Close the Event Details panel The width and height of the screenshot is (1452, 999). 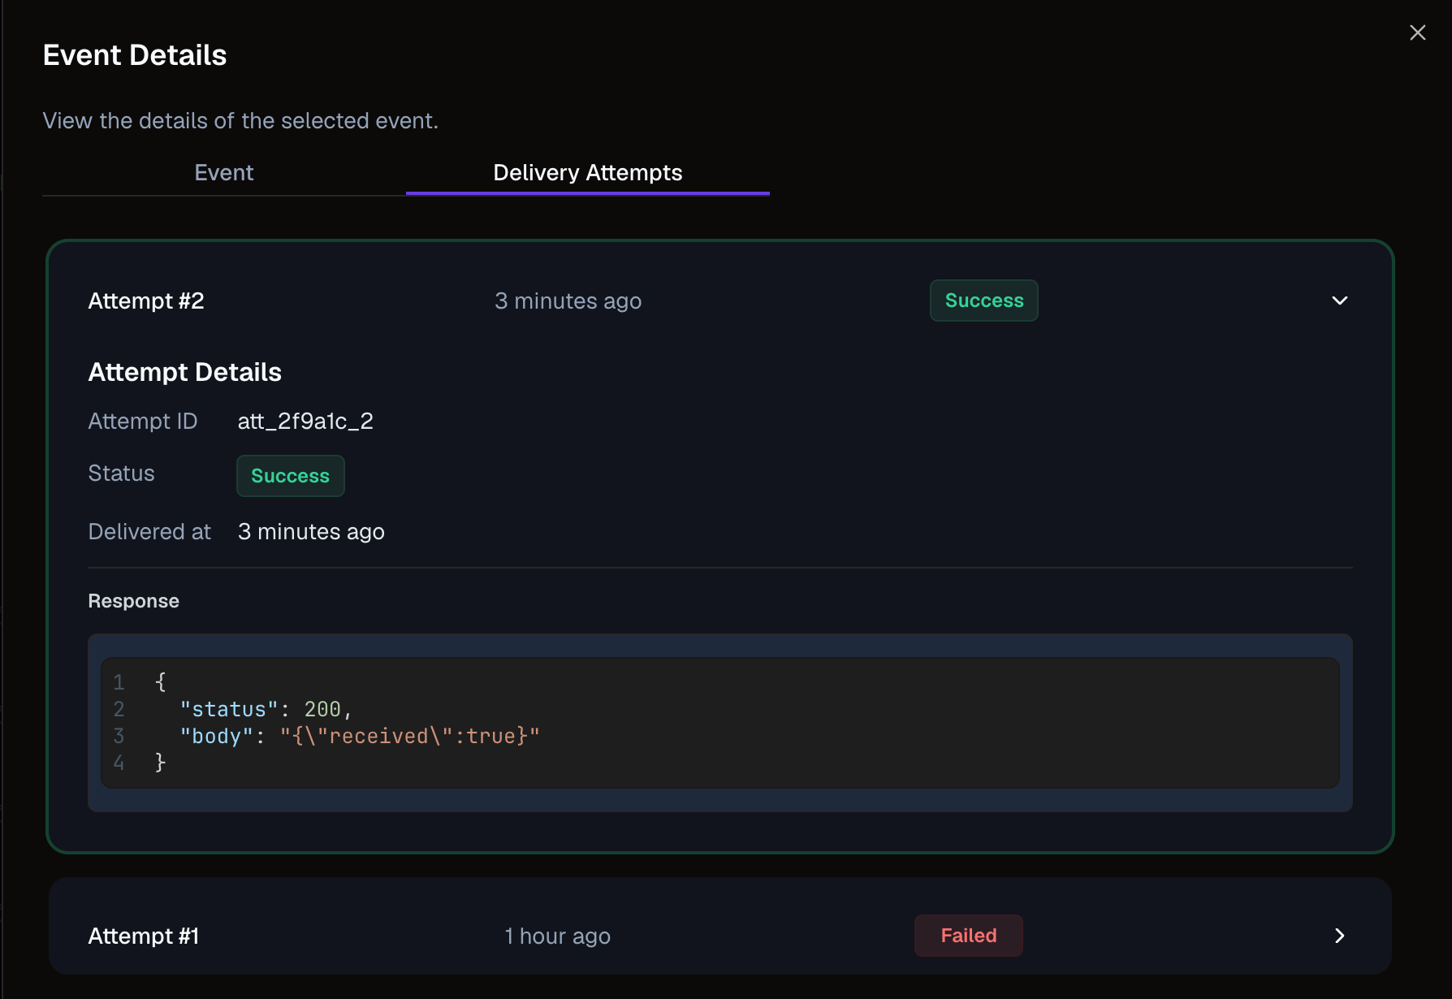pos(1417,32)
